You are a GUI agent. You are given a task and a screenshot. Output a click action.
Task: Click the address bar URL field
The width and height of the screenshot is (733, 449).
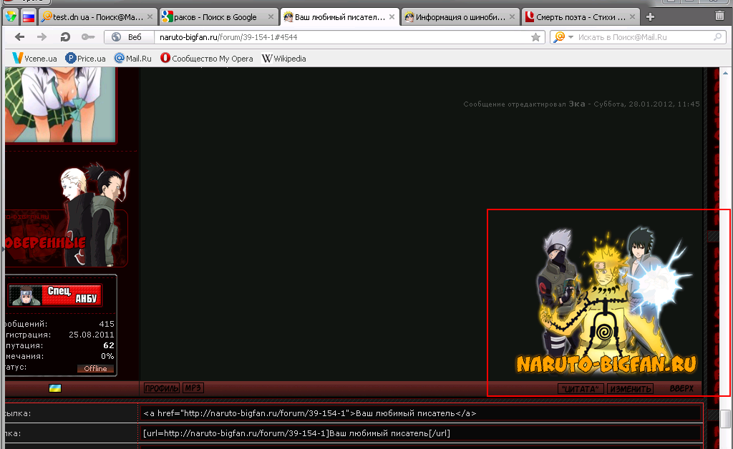(343, 37)
